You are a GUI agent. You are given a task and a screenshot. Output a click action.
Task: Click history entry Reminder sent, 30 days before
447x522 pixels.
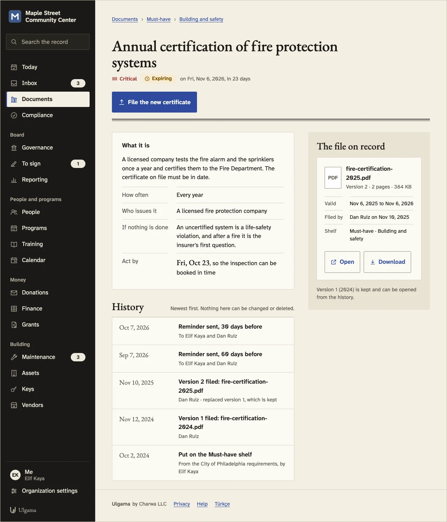point(203,331)
